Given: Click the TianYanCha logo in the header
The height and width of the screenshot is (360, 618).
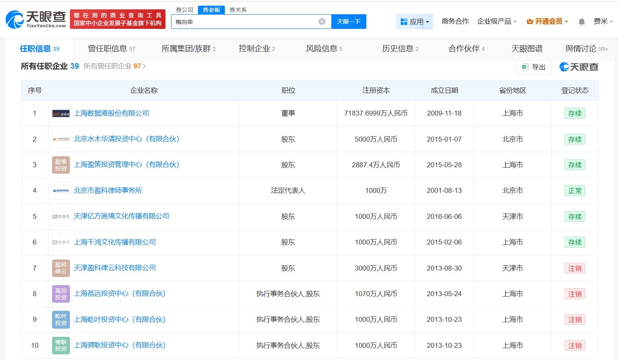Looking at the screenshot, I should point(36,19).
